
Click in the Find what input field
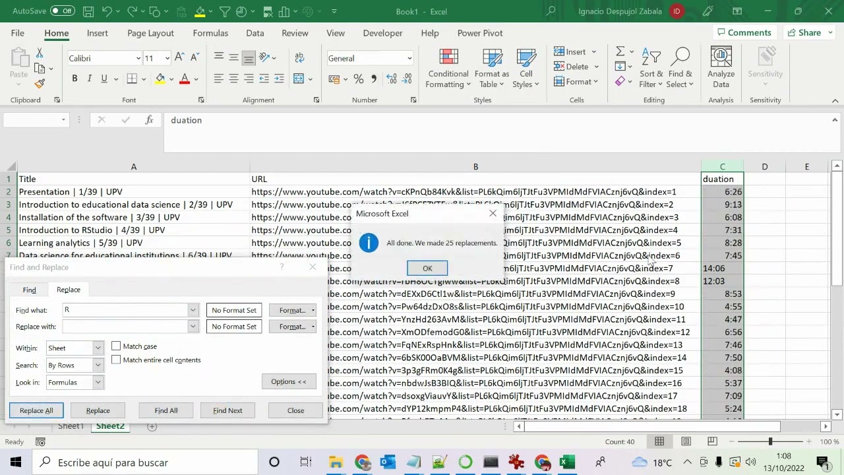pos(125,310)
